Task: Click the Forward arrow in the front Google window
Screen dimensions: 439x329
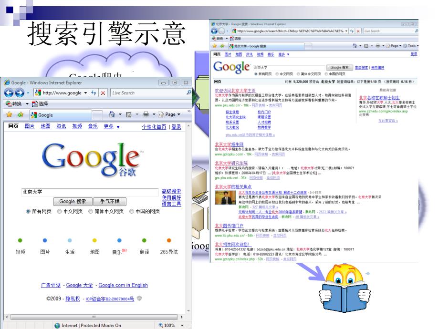Action: [x=19, y=93]
